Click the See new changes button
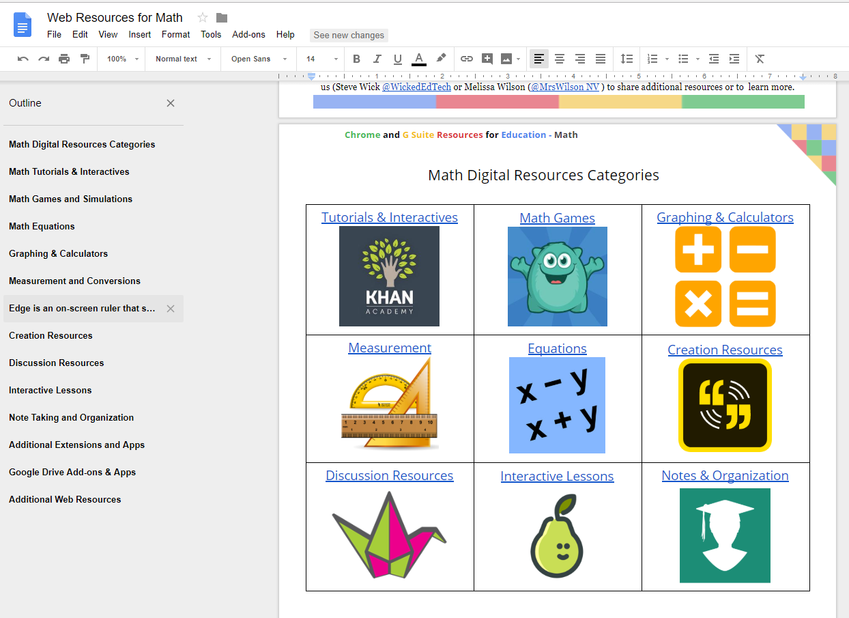This screenshot has height=618, width=849. (349, 35)
